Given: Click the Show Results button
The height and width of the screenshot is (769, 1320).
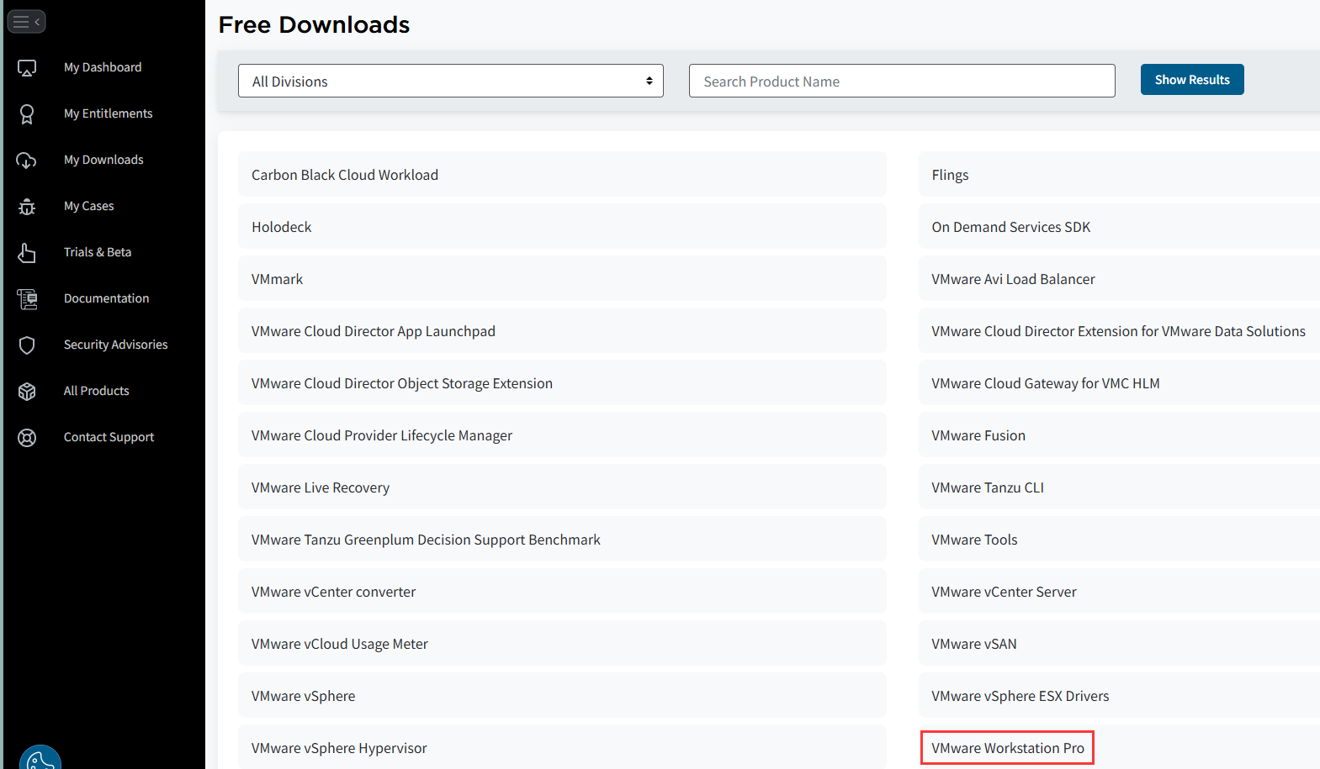Looking at the screenshot, I should pos(1192,80).
